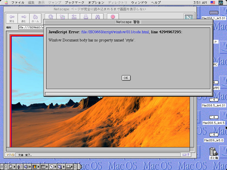Image resolution: width=227 pixels, height=170 pixels.
Task: Click the Back (戻る) toolbar button
Action: 12,19
